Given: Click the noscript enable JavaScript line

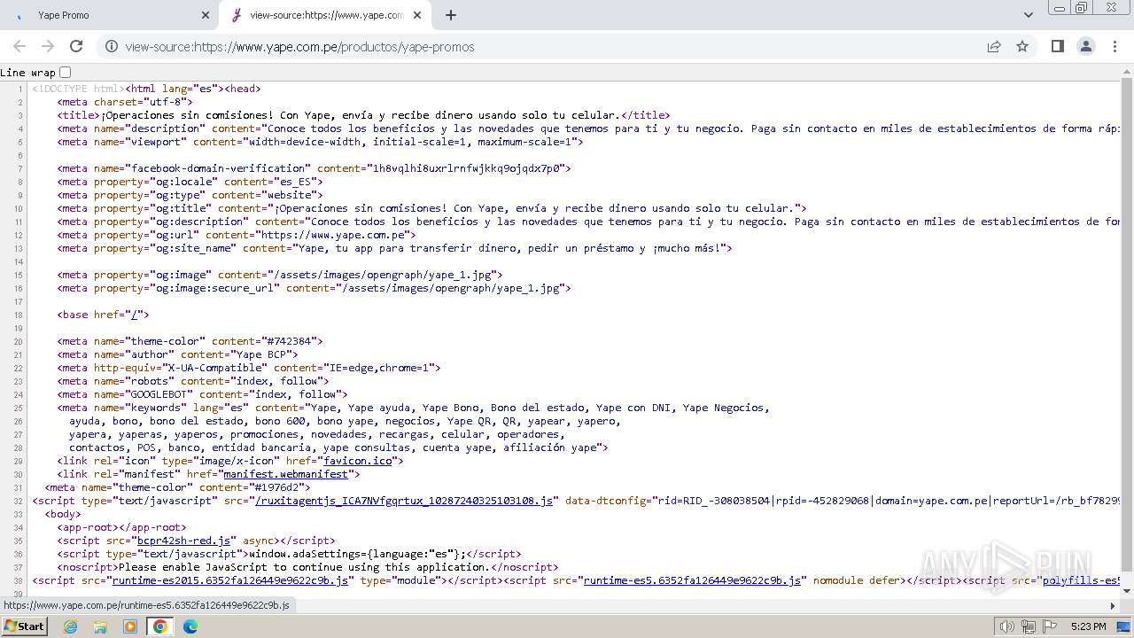Looking at the screenshot, I should coord(307,567).
